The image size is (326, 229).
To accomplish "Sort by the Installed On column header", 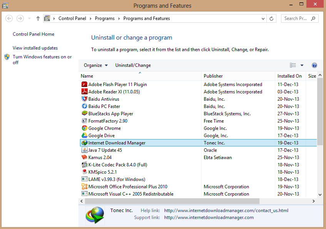I will (x=290, y=76).
